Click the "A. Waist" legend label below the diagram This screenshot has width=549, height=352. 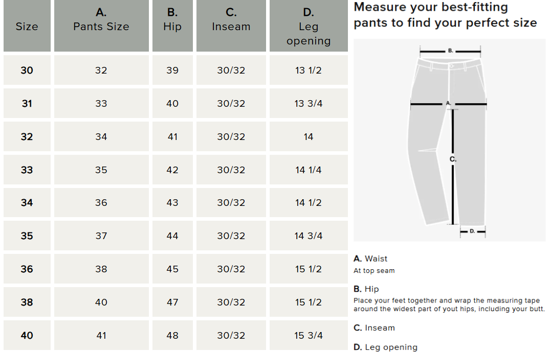pyautogui.click(x=370, y=259)
